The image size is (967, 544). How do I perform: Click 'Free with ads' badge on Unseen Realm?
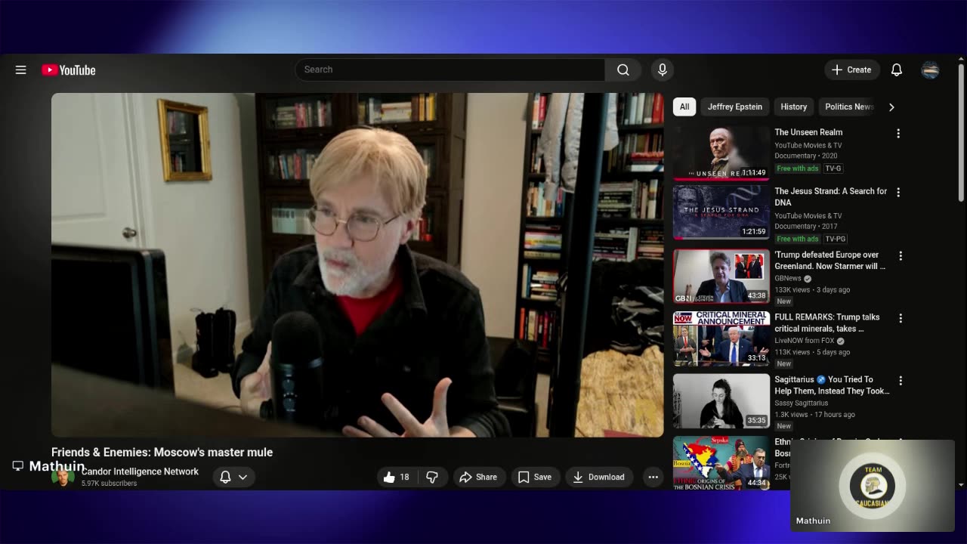click(x=797, y=168)
